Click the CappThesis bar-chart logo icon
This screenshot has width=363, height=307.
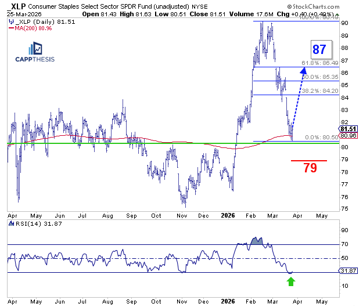(35, 48)
